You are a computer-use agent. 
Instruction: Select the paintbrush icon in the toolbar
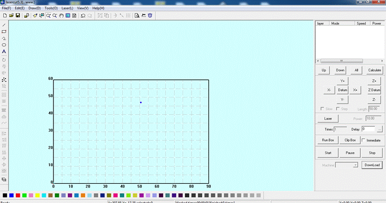35,15
